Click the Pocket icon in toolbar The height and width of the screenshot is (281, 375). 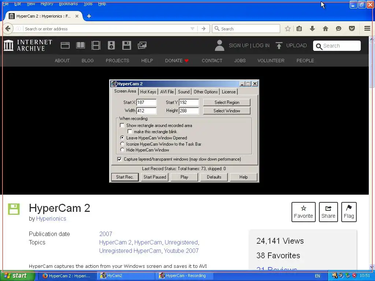352,29
